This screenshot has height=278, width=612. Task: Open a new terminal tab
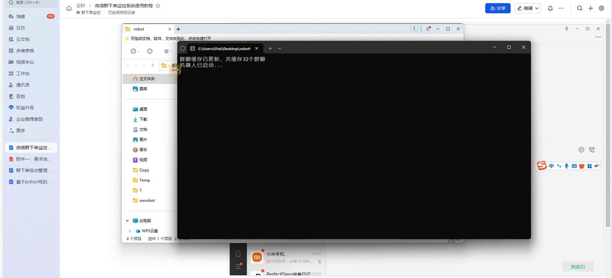point(270,48)
